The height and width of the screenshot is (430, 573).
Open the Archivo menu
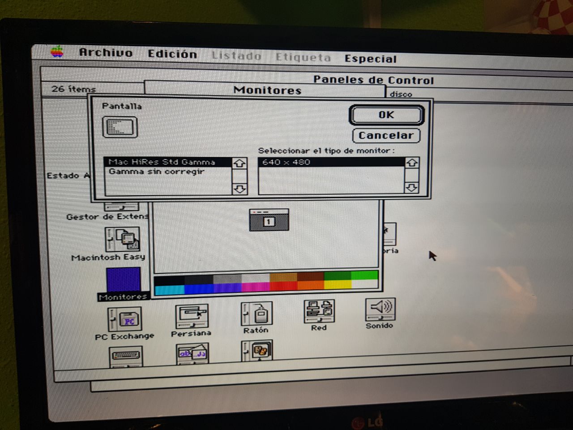(x=106, y=52)
